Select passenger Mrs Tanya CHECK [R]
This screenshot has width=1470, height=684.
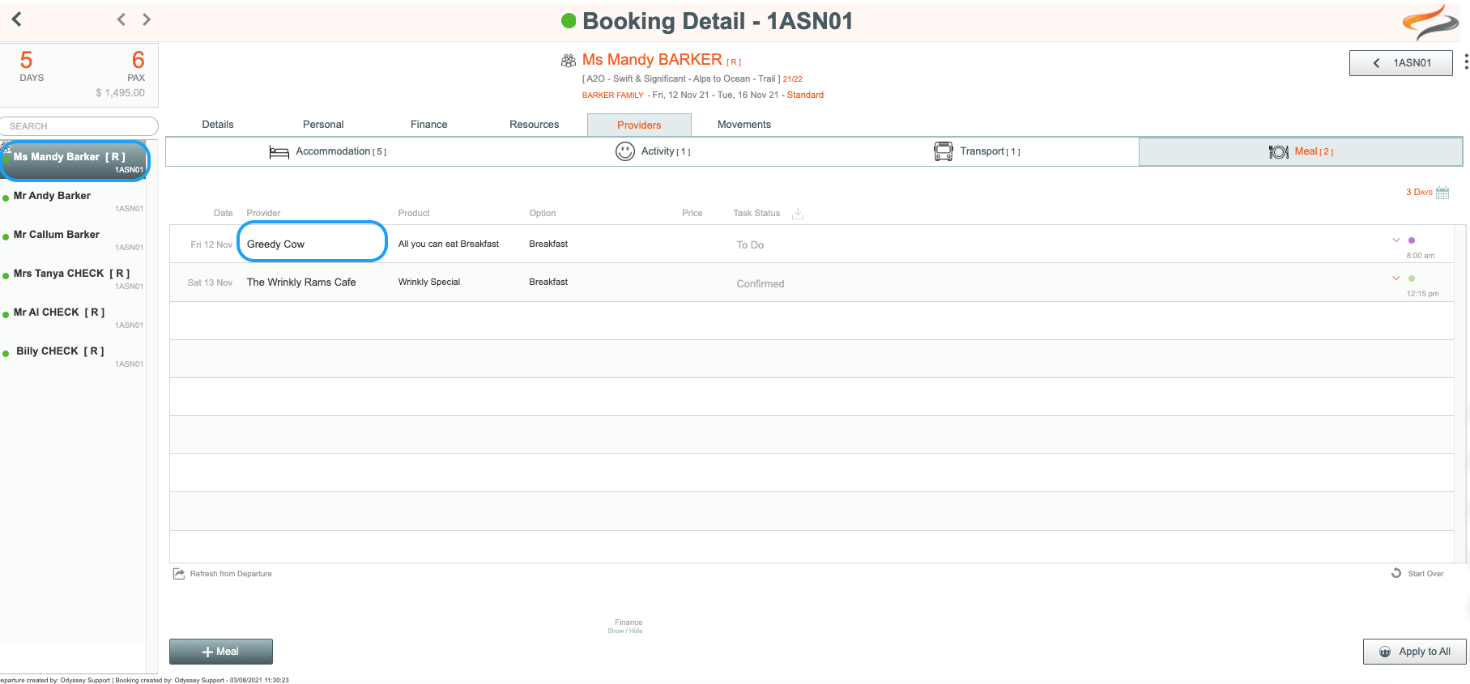tap(73, 278)
